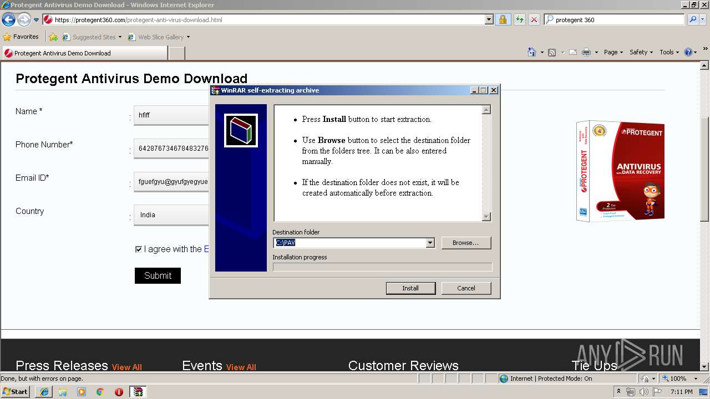Click into the protegent 360 search box

coord(614,20)
